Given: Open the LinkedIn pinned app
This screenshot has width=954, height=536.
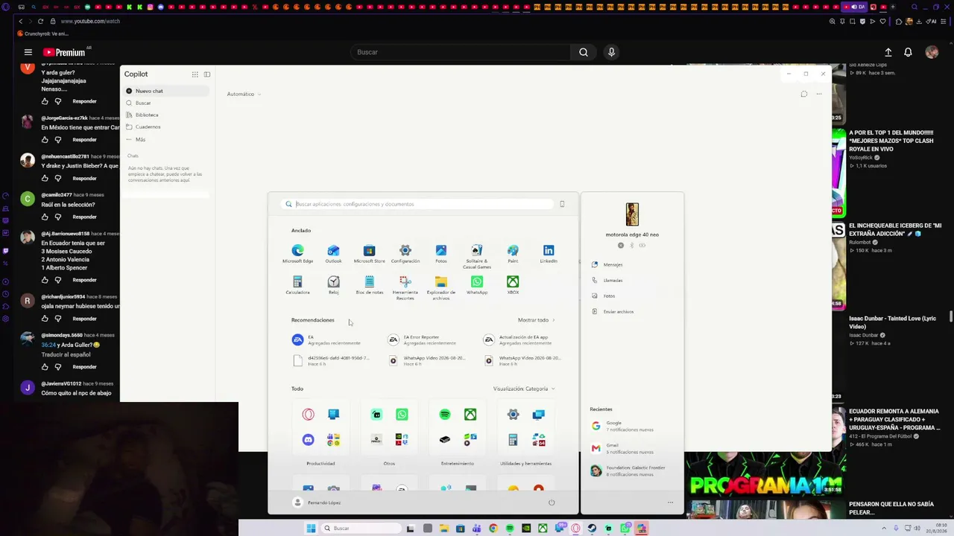Looking at the screenshot, I should tap(549, 254).
